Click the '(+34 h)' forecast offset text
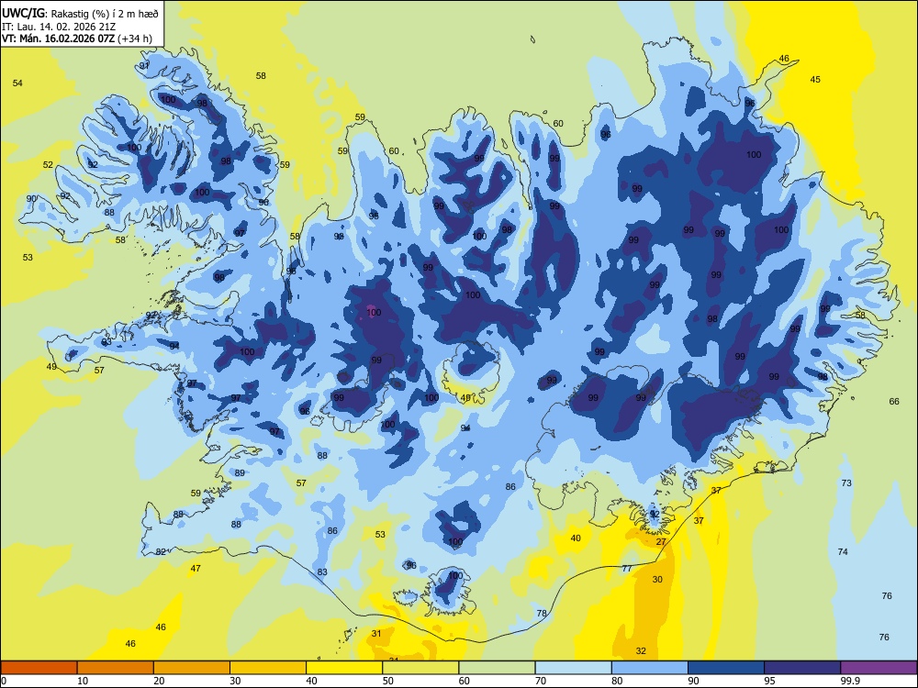The image size is (918, 688). [x=135, y=39]
